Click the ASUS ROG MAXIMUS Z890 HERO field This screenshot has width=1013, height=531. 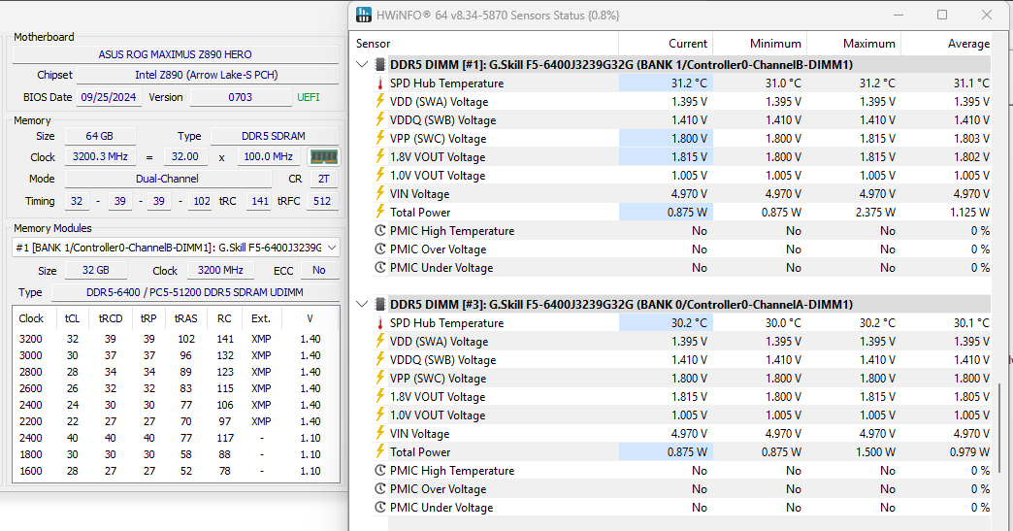[175, 54]
